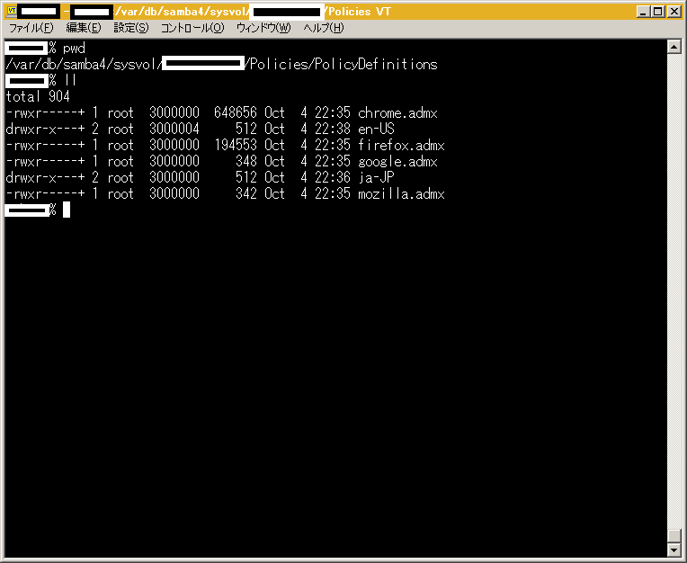Click the 'pwd' command text
Screen dimensions: 687x563
point(74,49)
